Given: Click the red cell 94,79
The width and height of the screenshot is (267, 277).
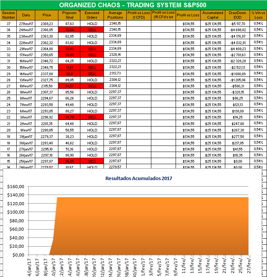Looking at the screenshot, I should point(69,117).
